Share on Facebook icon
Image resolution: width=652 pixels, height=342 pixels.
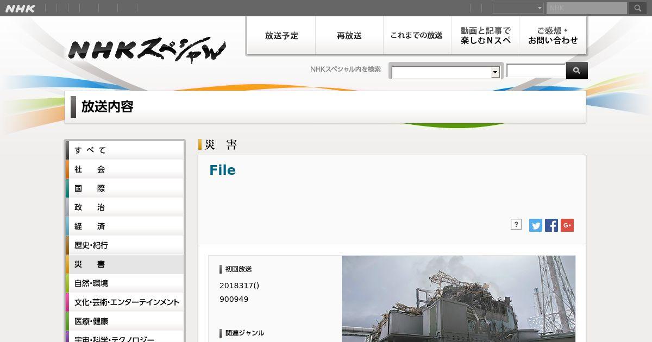(x=551, y=225)
